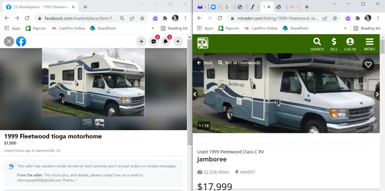Viewport: 385px width, 191px height.
Task: Open Facebook notifications bell
Action: (166, 42)
